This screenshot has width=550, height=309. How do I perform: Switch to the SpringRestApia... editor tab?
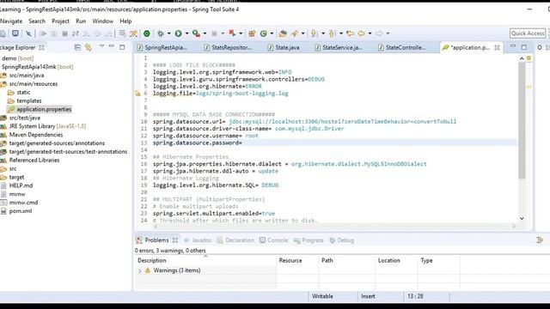[162, 47]
